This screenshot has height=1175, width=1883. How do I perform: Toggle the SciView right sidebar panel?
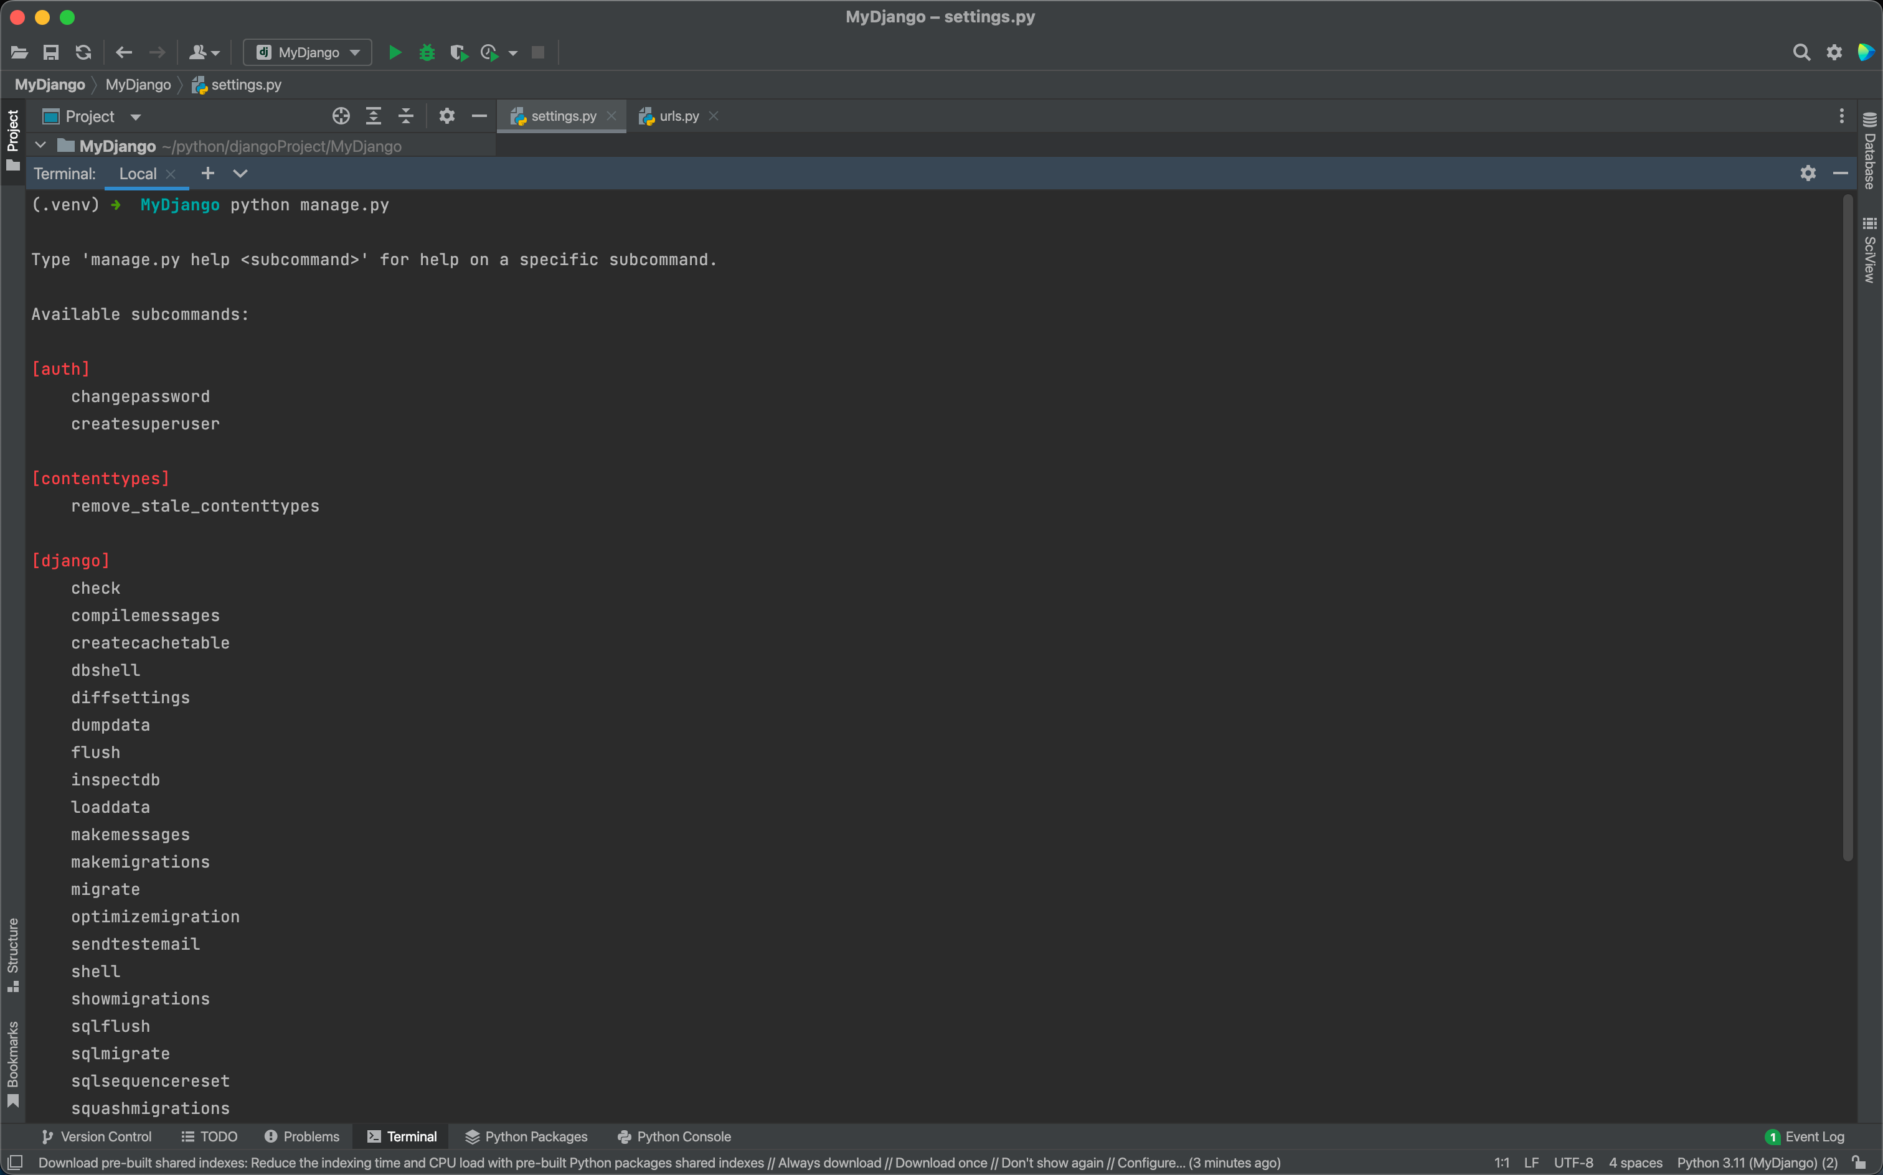[x=1870, y=250]
